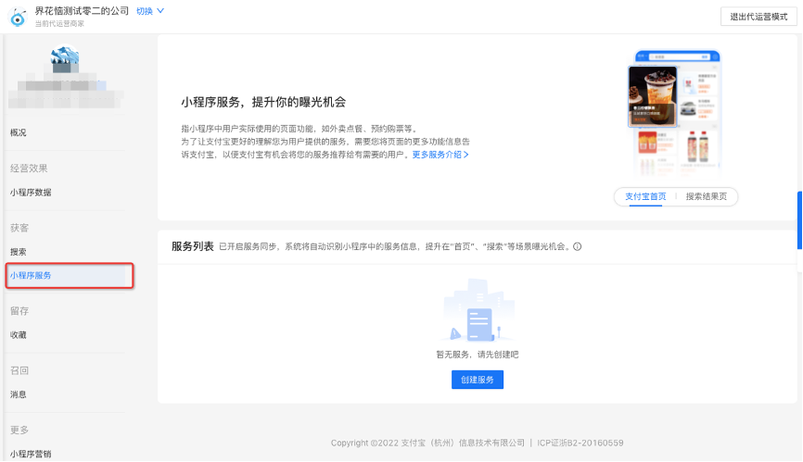Open 小程序数据 in the sidebar
The image size is (803, 462).
click(x=31, y=193)
